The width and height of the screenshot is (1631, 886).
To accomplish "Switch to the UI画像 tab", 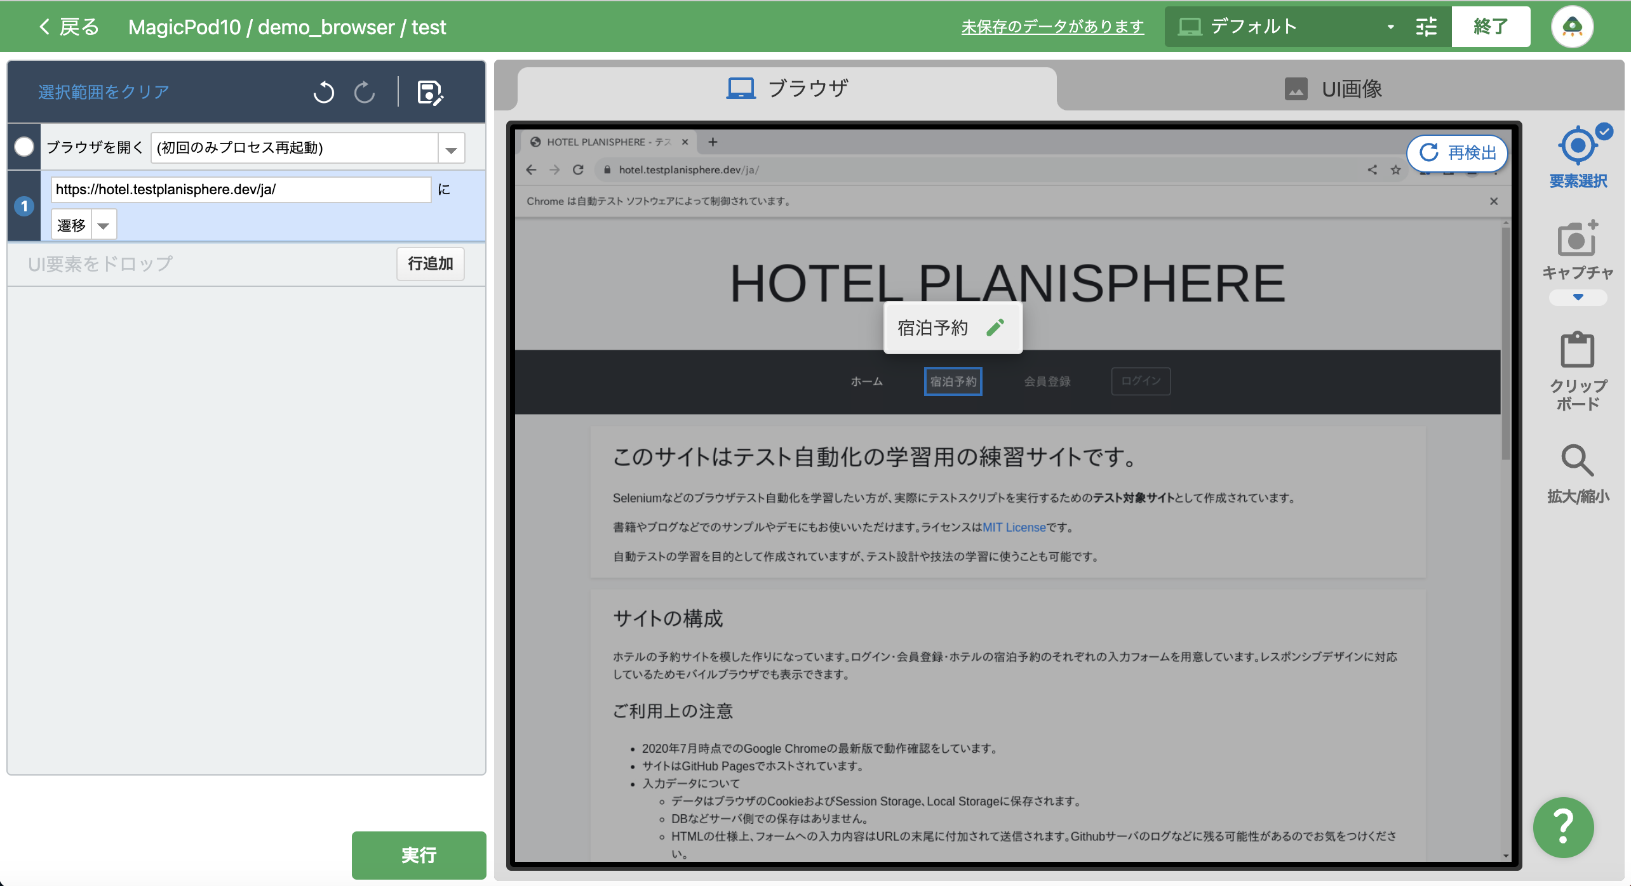I will coord(1333,89).
